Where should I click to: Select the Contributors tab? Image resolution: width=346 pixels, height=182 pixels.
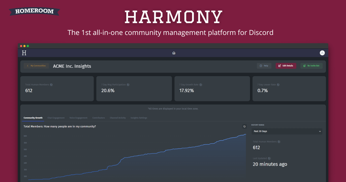99,118
